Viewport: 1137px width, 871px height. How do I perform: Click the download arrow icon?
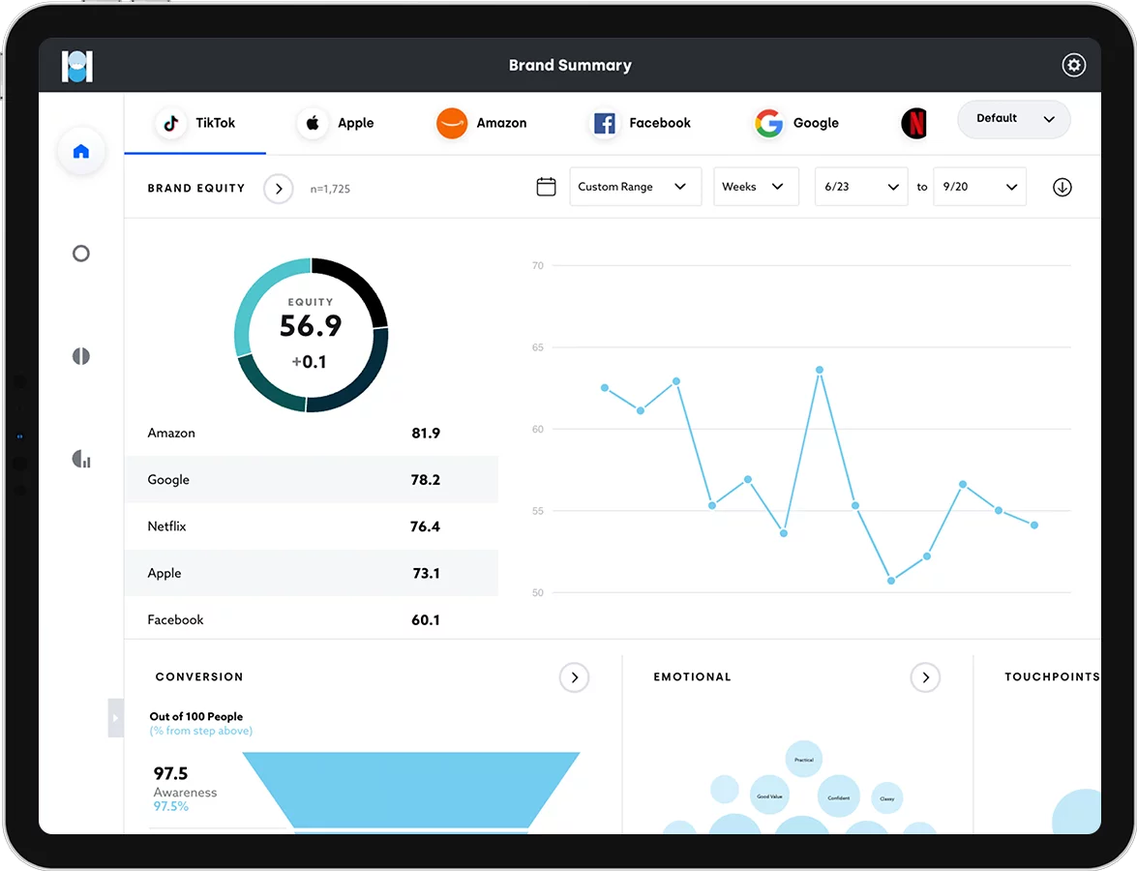(1062, 187)
